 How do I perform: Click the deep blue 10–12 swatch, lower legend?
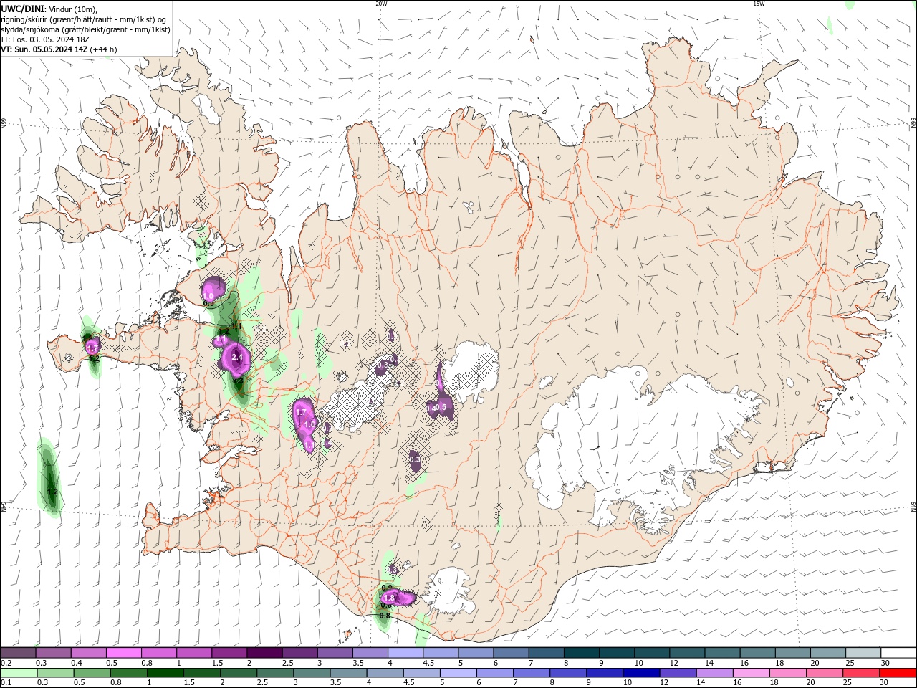click(x=642, y=673)
